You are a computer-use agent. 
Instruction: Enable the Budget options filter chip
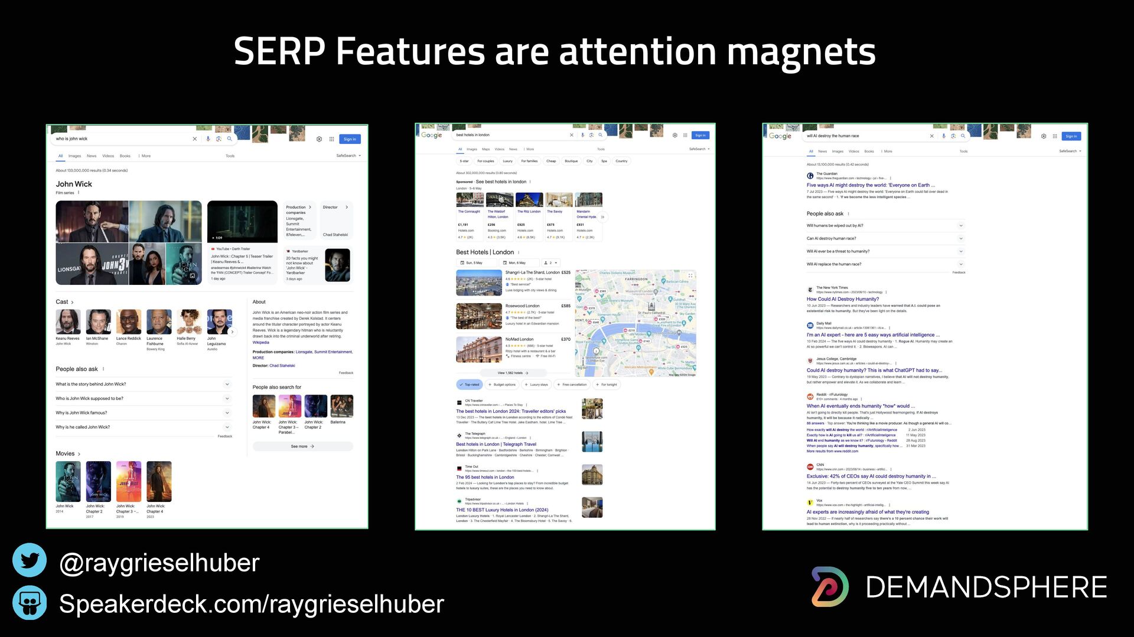(502, 385)
